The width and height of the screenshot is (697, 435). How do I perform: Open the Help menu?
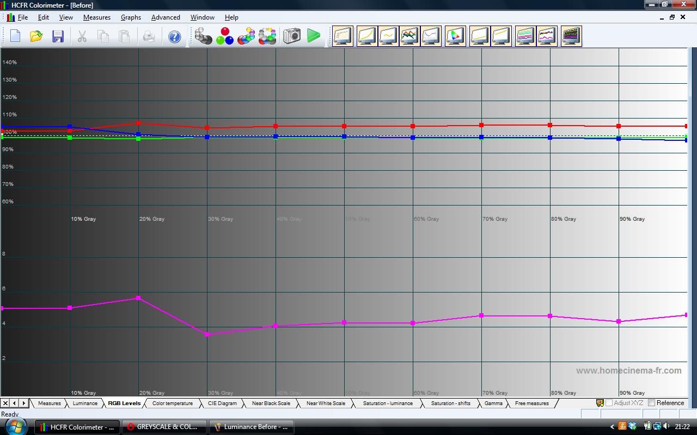231,17
